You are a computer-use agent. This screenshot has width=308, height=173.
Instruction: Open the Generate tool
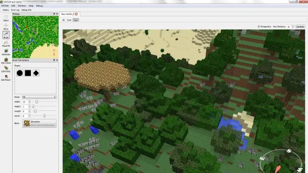click(6, 52)
